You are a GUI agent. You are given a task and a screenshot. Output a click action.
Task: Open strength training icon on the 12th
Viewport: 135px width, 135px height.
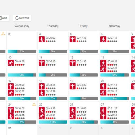tap(73, 63)
